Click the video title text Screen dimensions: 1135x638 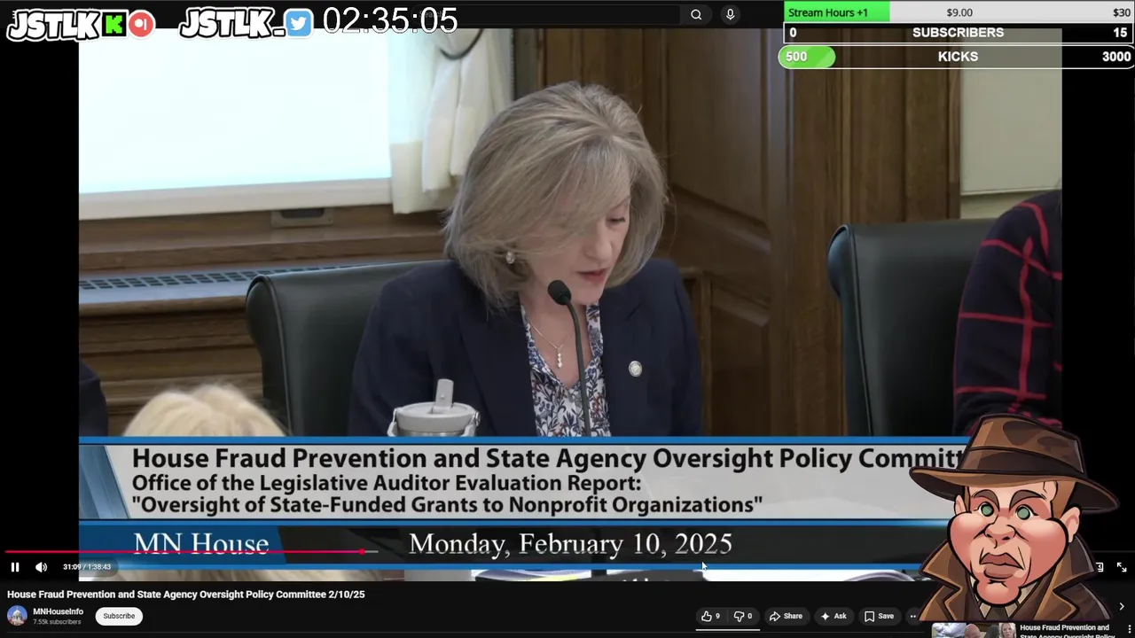[186, 595]
